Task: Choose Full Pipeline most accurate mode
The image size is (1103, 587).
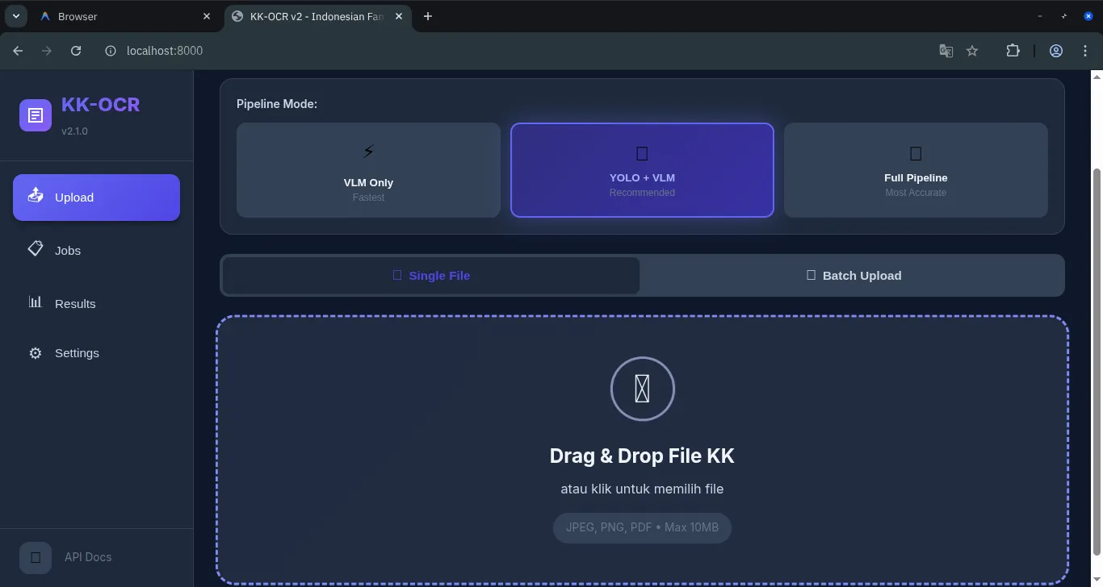Action: click(x=916, y=170)
